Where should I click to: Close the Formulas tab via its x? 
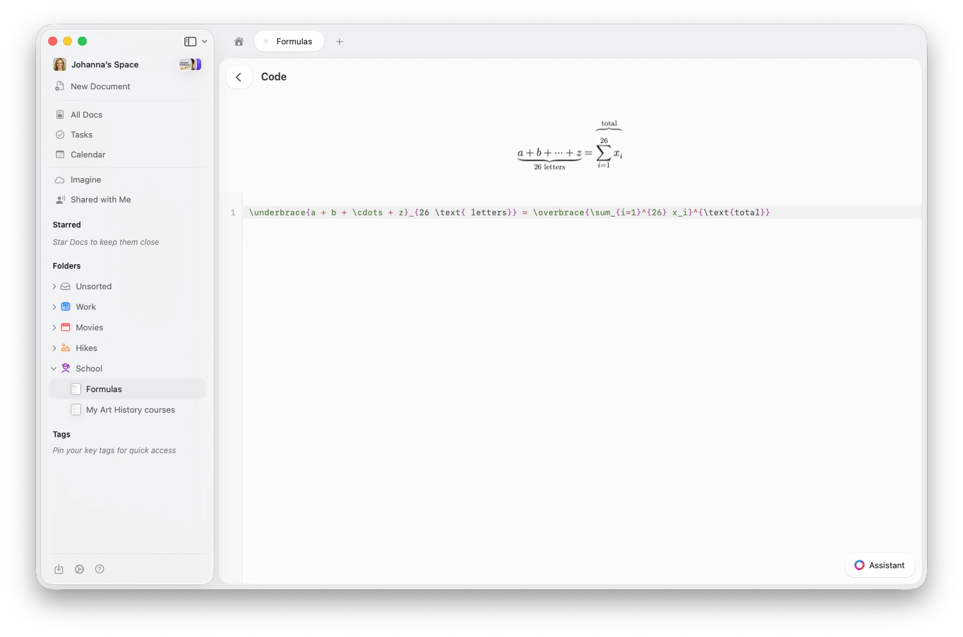coord(265,41)
